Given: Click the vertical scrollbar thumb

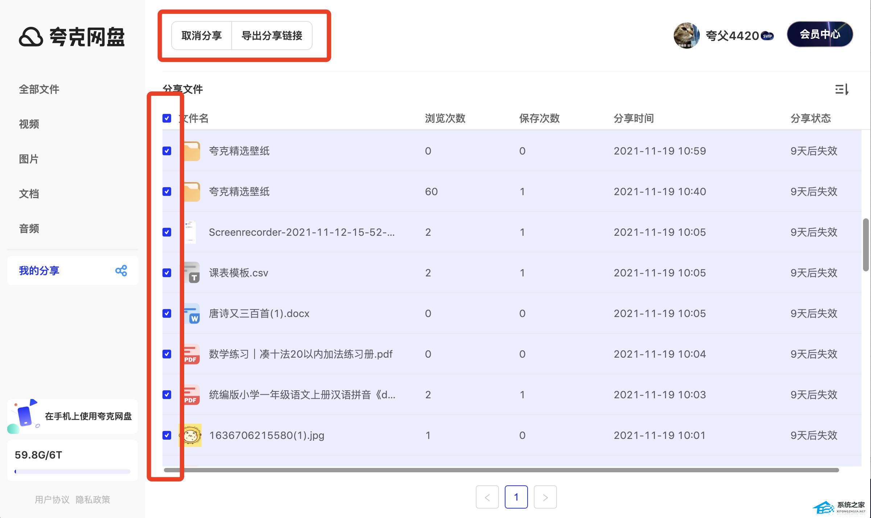Looking at the screenshot, I should (x=866, y=244).
